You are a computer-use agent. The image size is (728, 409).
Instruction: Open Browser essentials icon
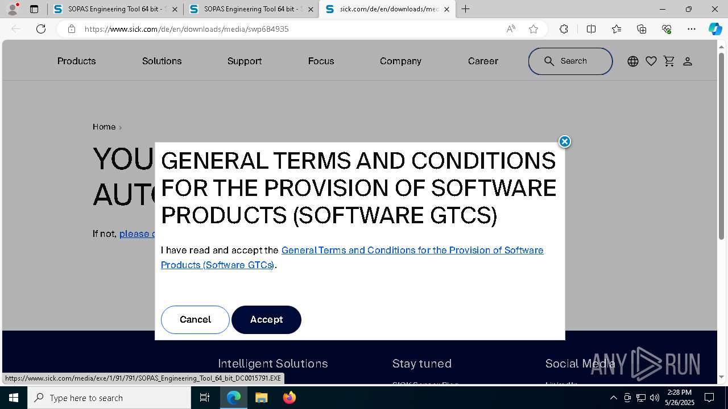tap(667, 29)
